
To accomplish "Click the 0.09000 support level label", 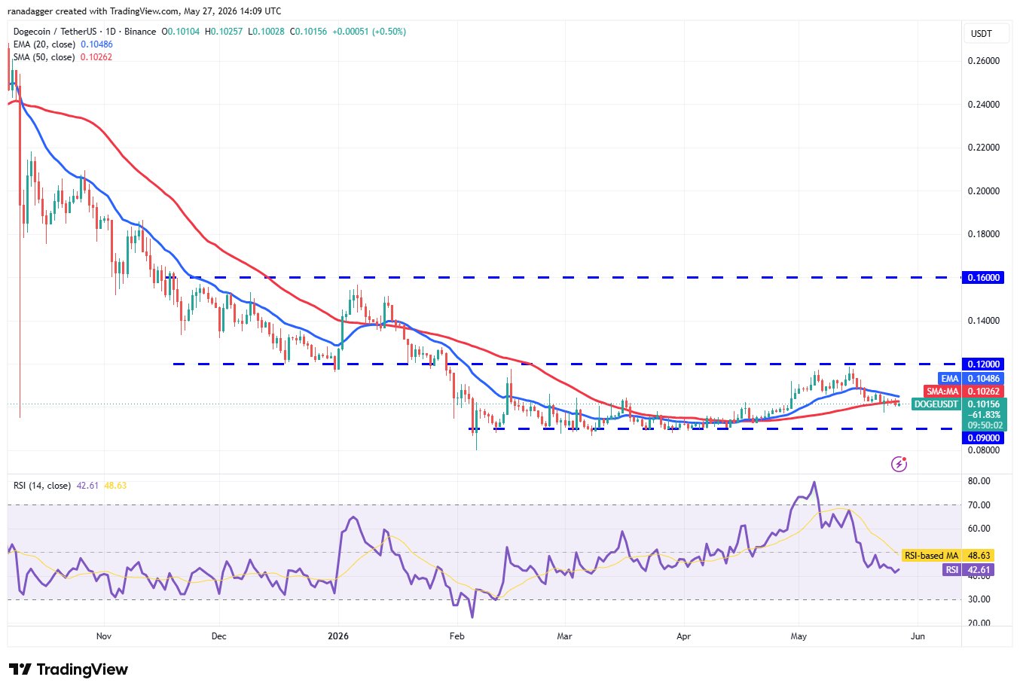I will [984, 438].
